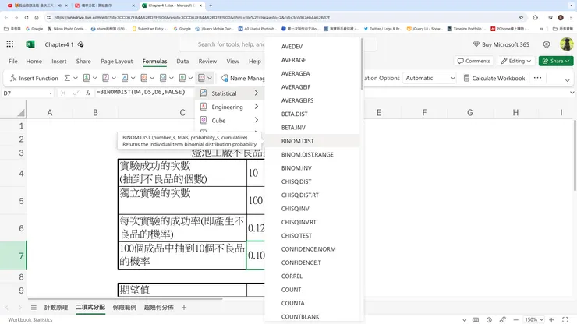Click the formula bar fx icon
Screen dimensions: 577x324
88,93
